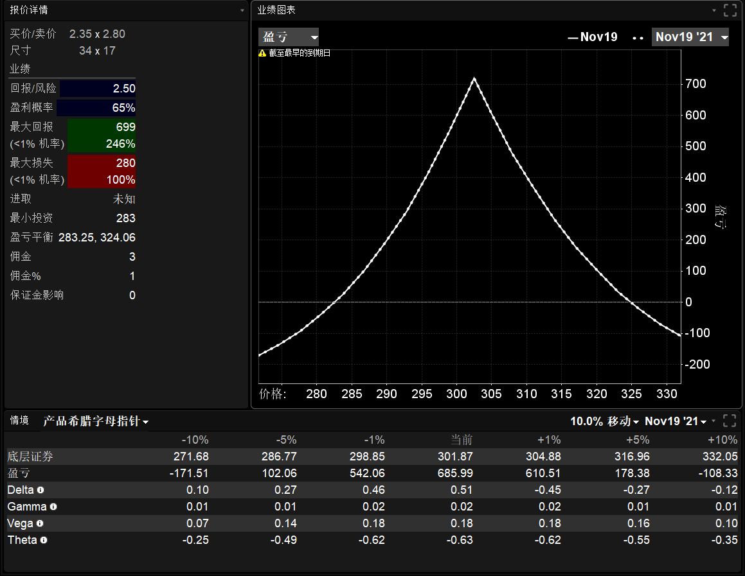Open the chart's Nov19 '21 date dropdown
The width and height of the screenshot is (745, 576).
pos(690,37)
